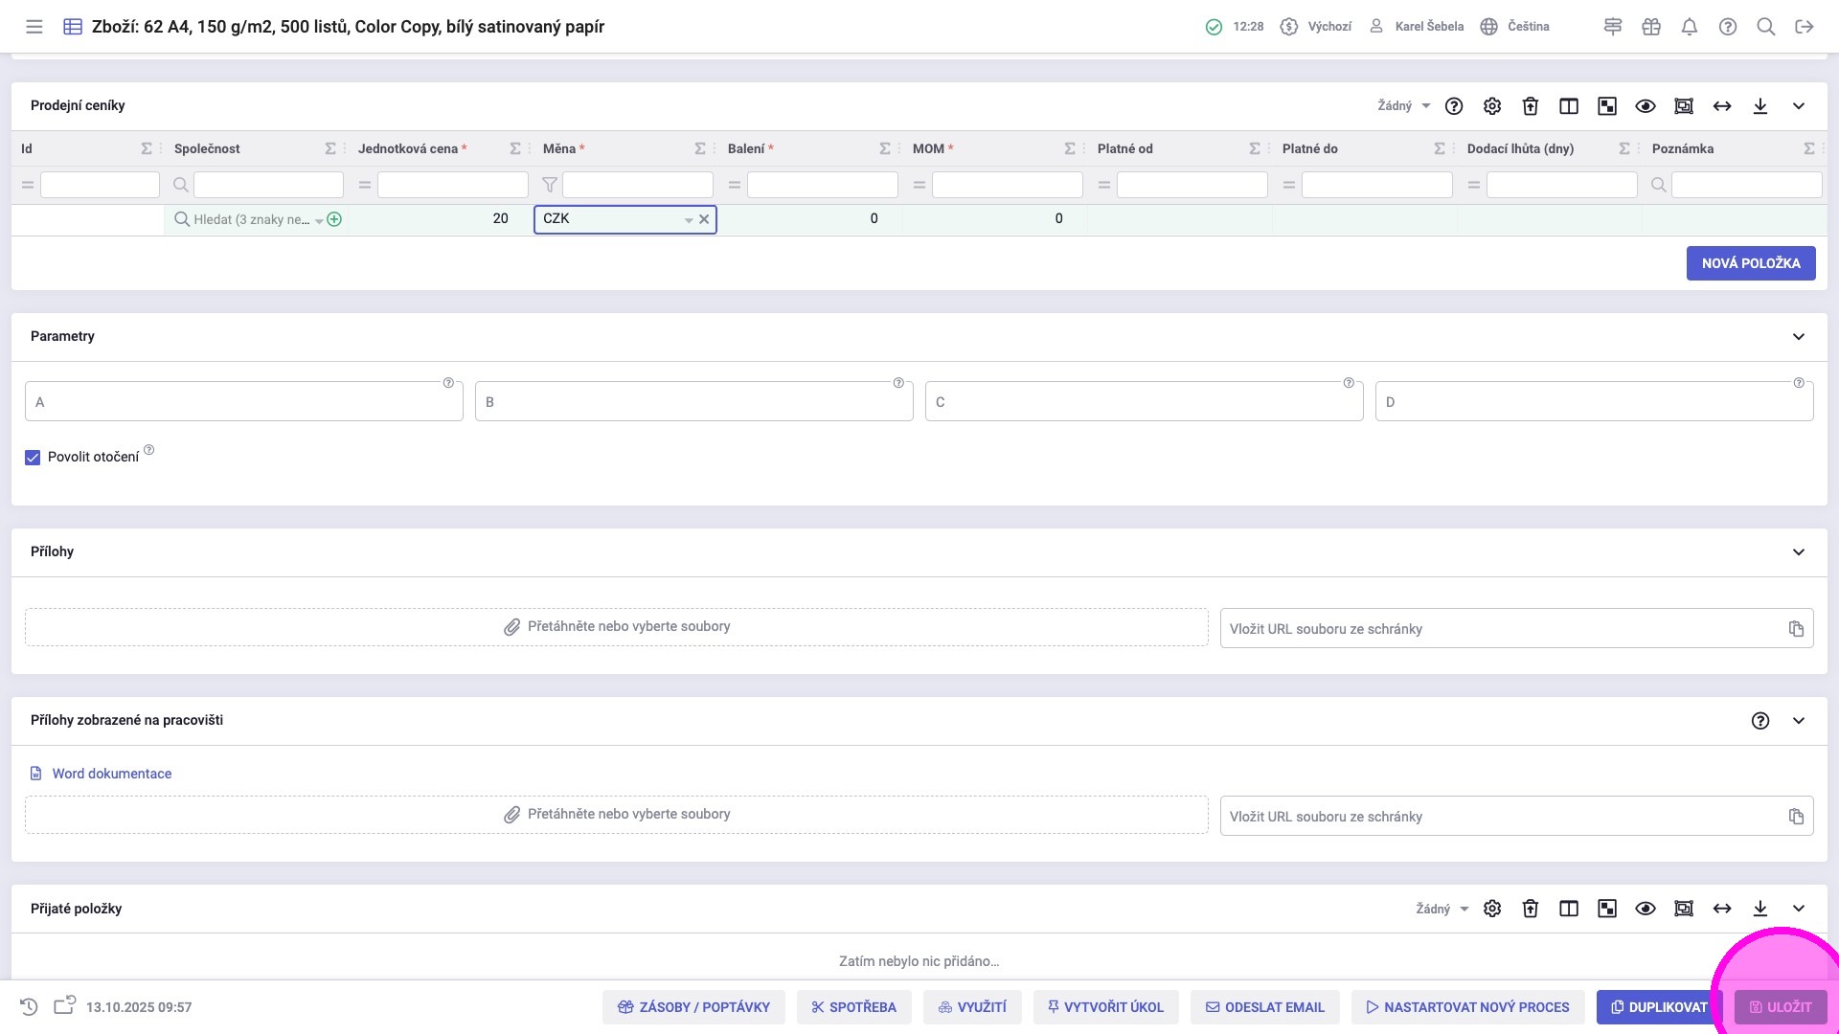Open settings gear in Prodejní ceníky
This screenshot has height=1034, width=1839.
tap(1492, 106)
